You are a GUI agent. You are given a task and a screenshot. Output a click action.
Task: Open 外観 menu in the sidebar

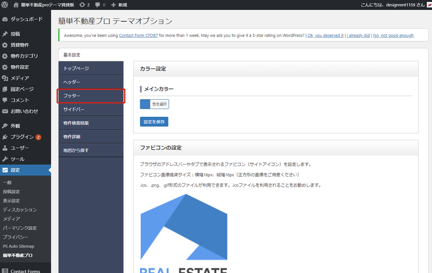click(x=15, y=126)
